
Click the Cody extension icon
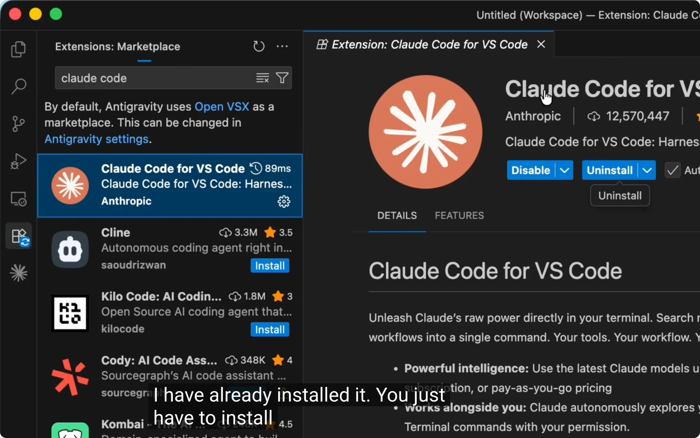coord(70,377)
